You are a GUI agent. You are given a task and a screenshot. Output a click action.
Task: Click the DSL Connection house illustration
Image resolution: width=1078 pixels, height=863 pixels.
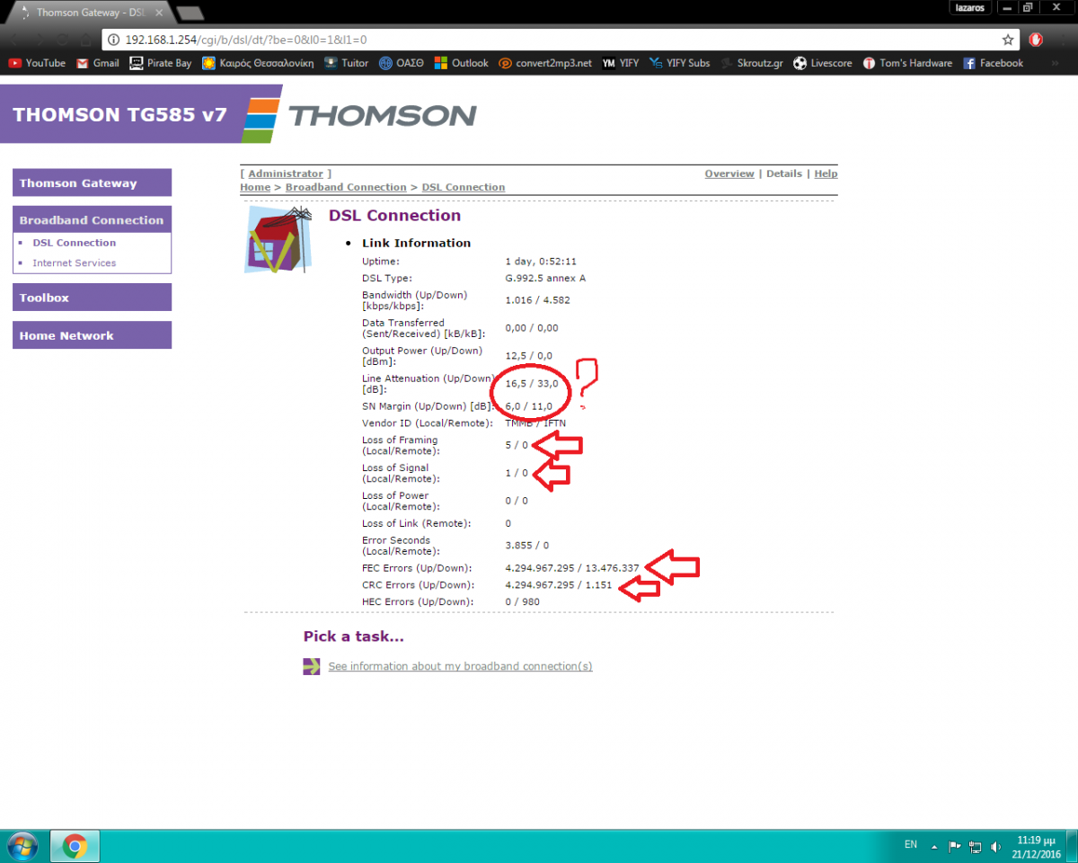tap(278, 240)
